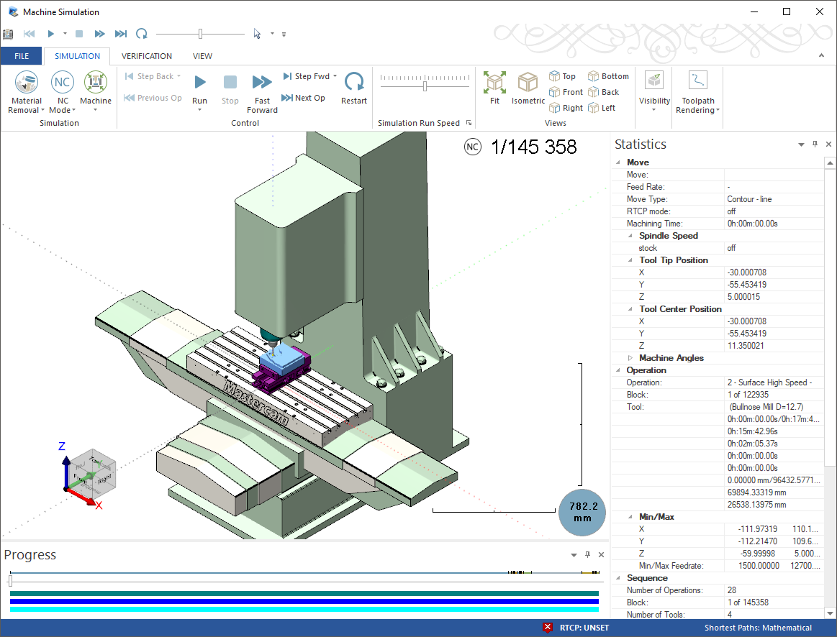
Task: Click quick access restart loop icon
Action: click(142, 34)
